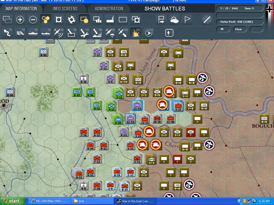Click the 46 value box
This screenshot has width=274, height=205.
tap(223, 29)
